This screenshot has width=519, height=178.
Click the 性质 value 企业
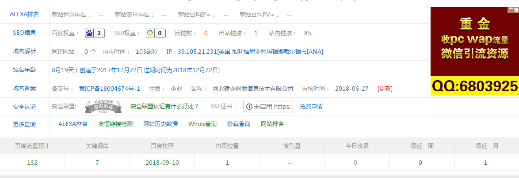point(176,89)
